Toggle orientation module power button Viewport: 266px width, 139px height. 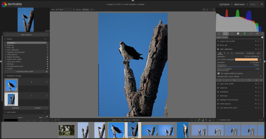(218, 92)
